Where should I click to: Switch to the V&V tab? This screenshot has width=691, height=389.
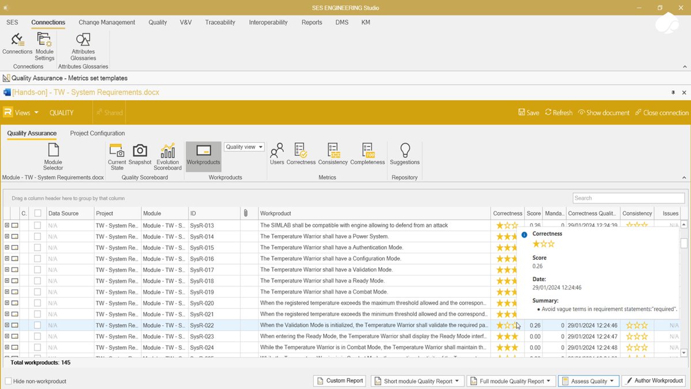(185, 22)
